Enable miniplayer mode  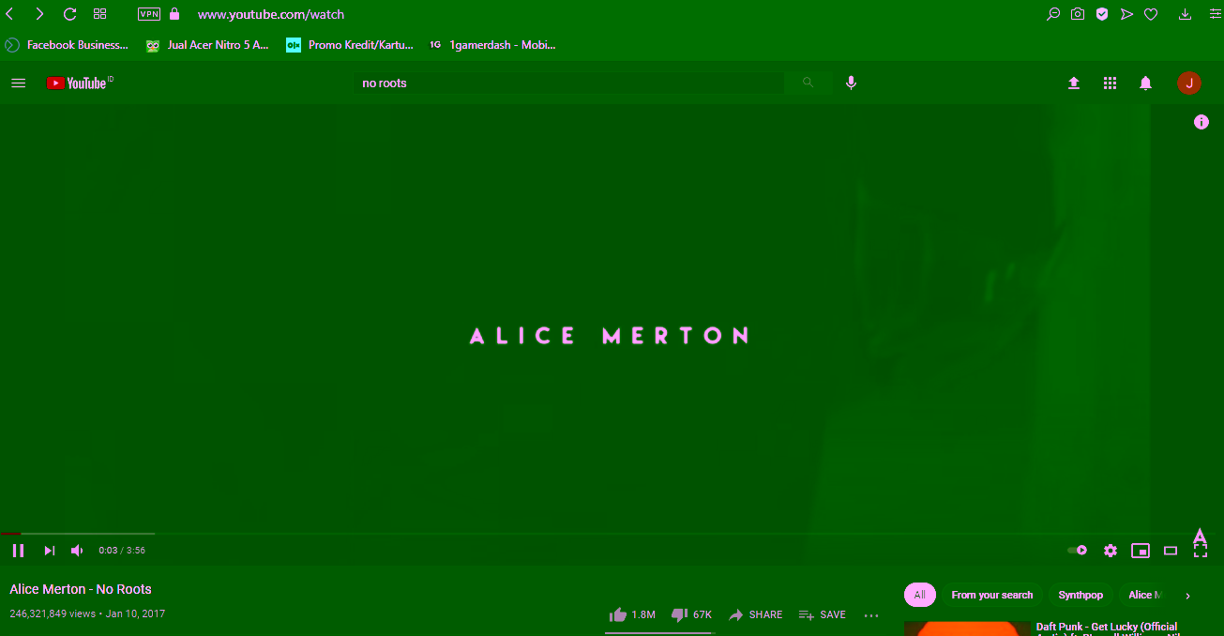[1141, 551]
